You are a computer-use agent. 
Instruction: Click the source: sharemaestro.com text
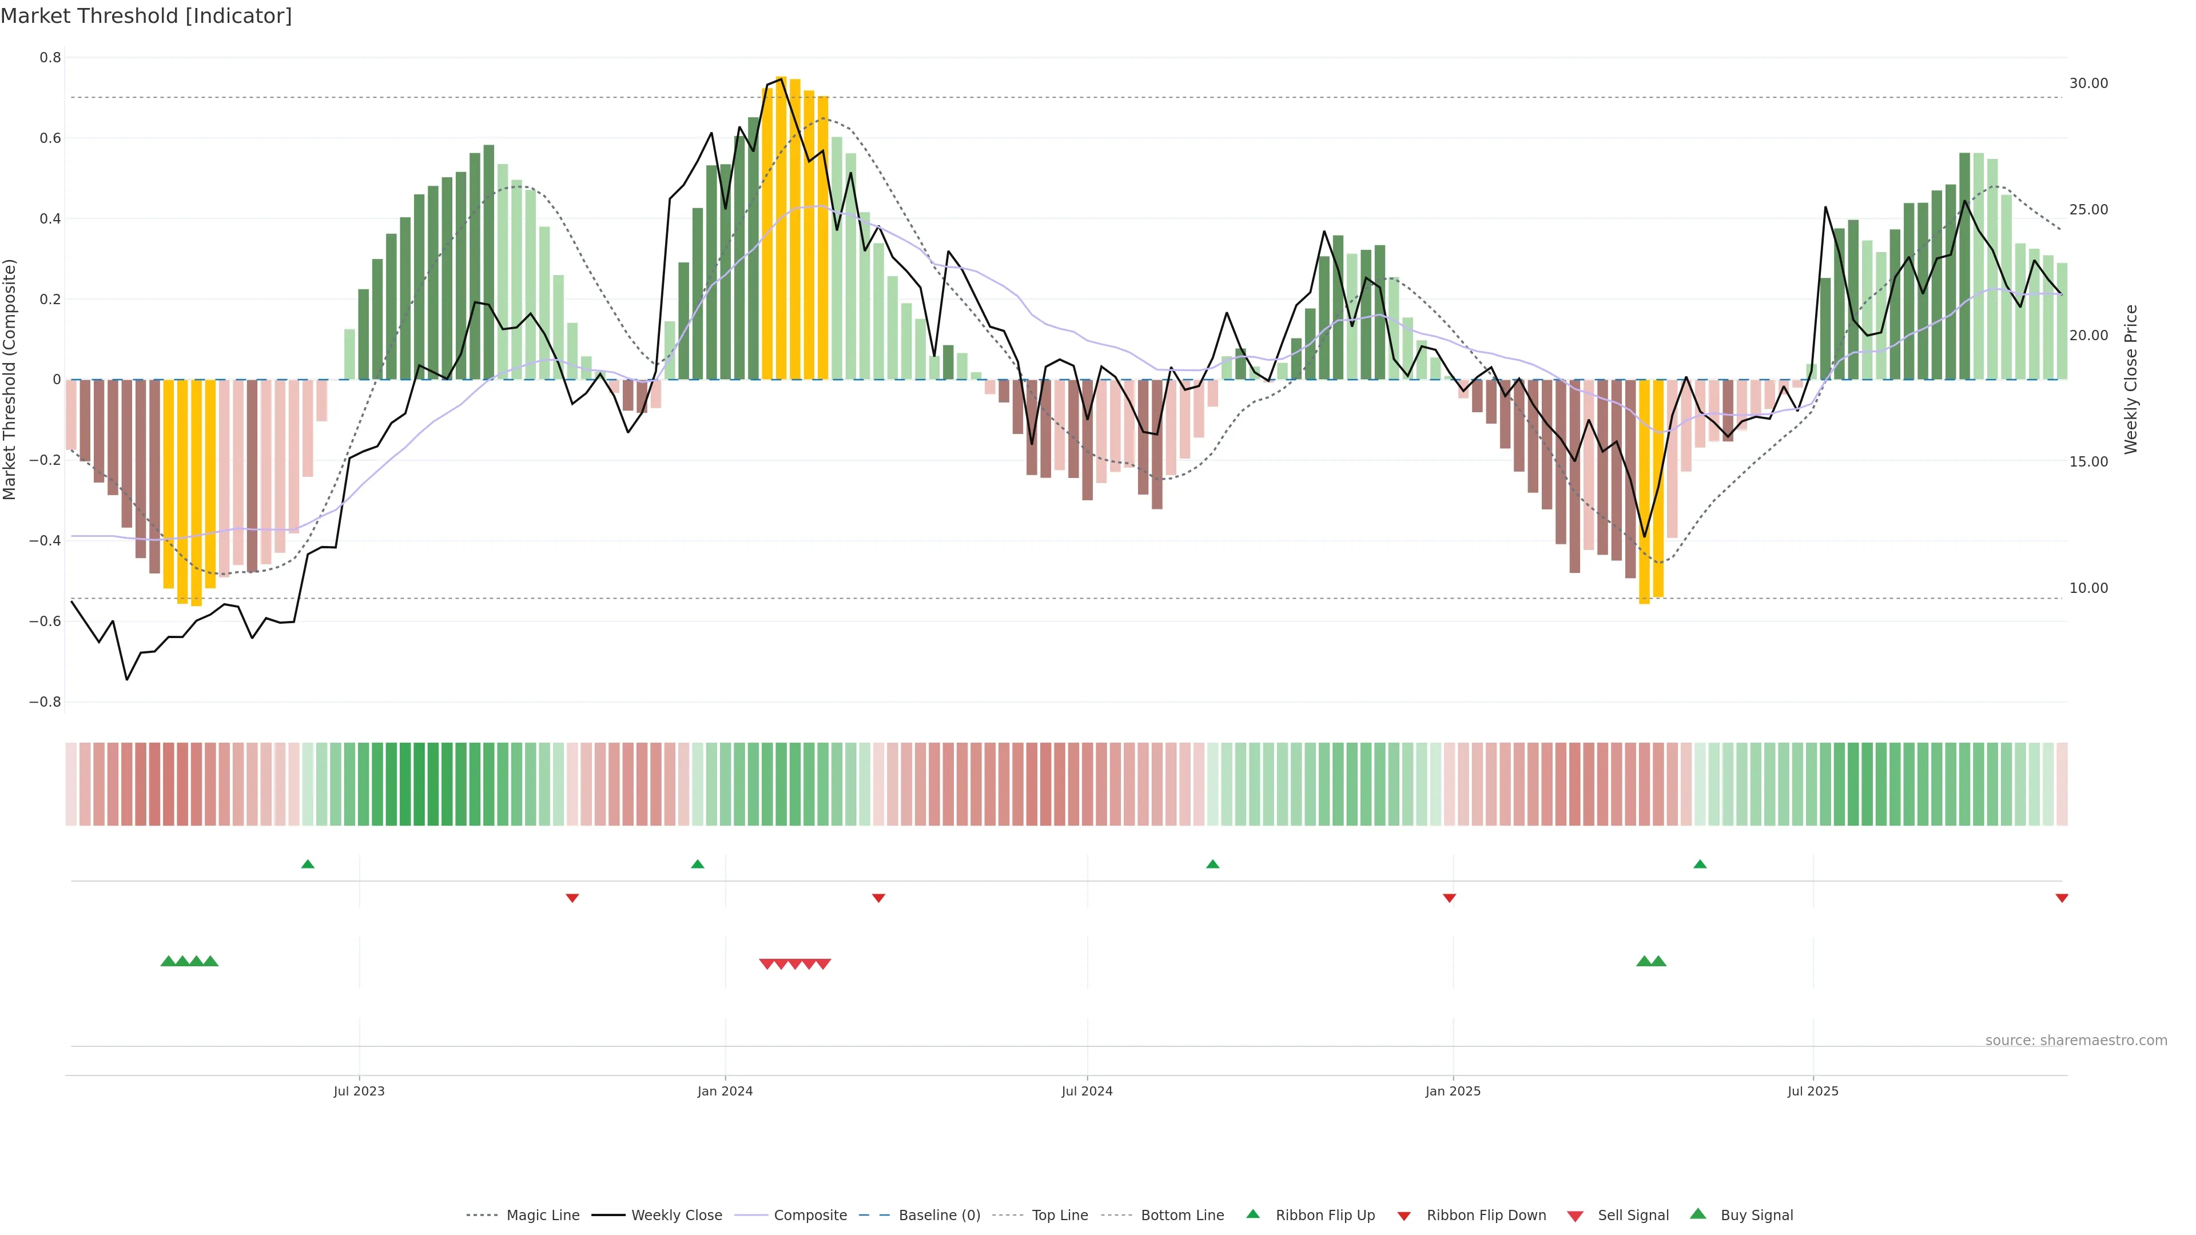tap(2076, 1040)
